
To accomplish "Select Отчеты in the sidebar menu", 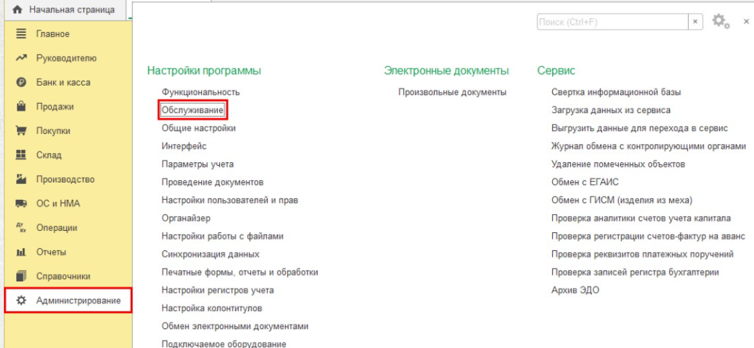I will (x=51, y=252).
